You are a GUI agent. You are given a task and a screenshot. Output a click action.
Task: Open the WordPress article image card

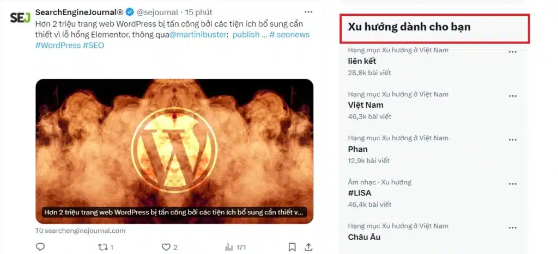[174, 151]
